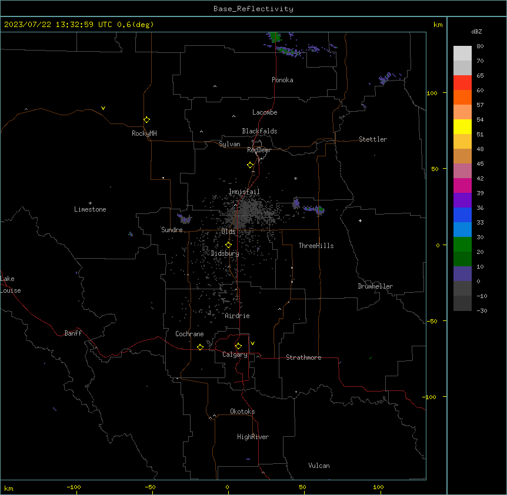
Task: Click the yellow diamond marker above Didsbury
Action: tap(228, 245)
